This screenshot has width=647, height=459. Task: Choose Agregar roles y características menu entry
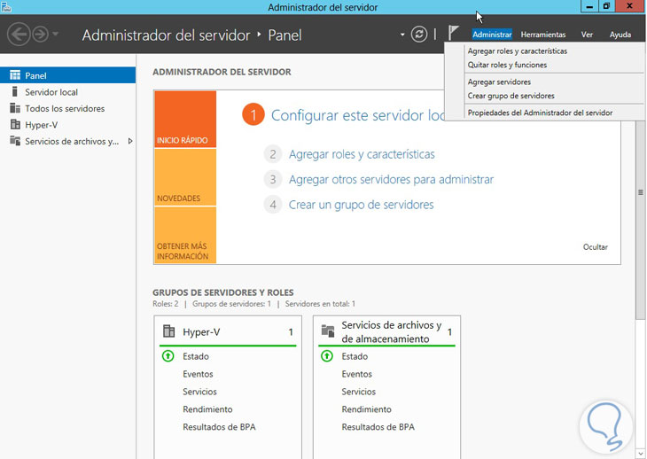518,51
